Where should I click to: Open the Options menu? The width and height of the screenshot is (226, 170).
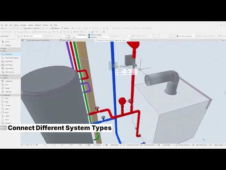31,25
